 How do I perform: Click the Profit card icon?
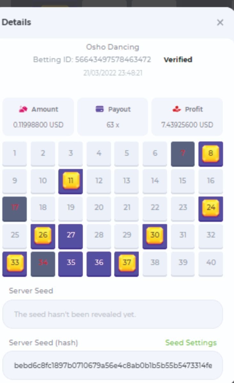coord(176,109)
